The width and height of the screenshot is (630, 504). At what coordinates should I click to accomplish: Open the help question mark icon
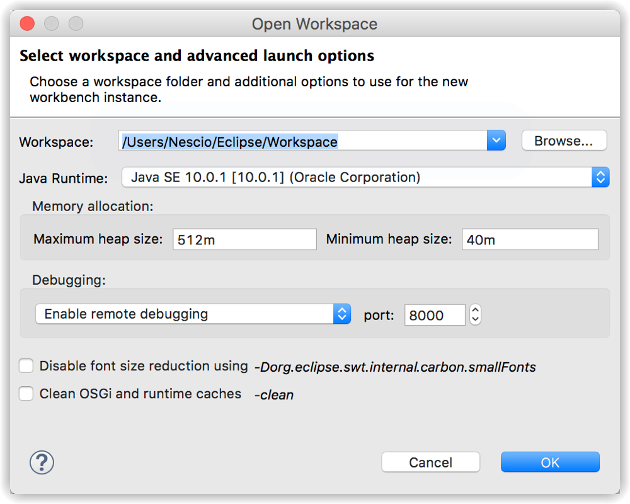point(42,462)
